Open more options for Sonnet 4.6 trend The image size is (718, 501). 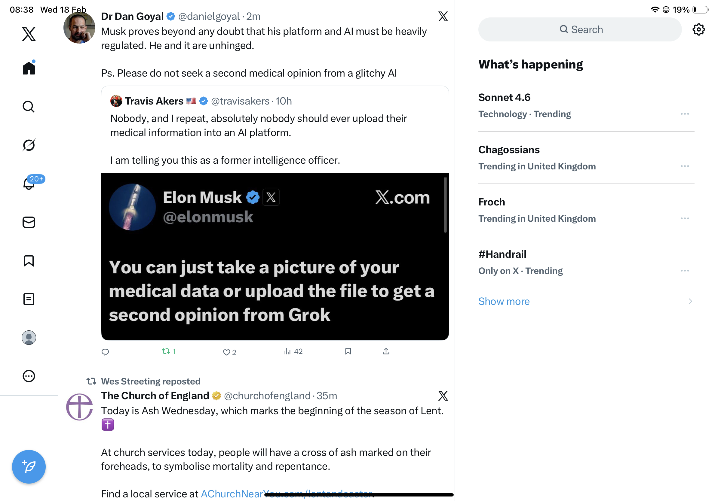coord(685,114)
